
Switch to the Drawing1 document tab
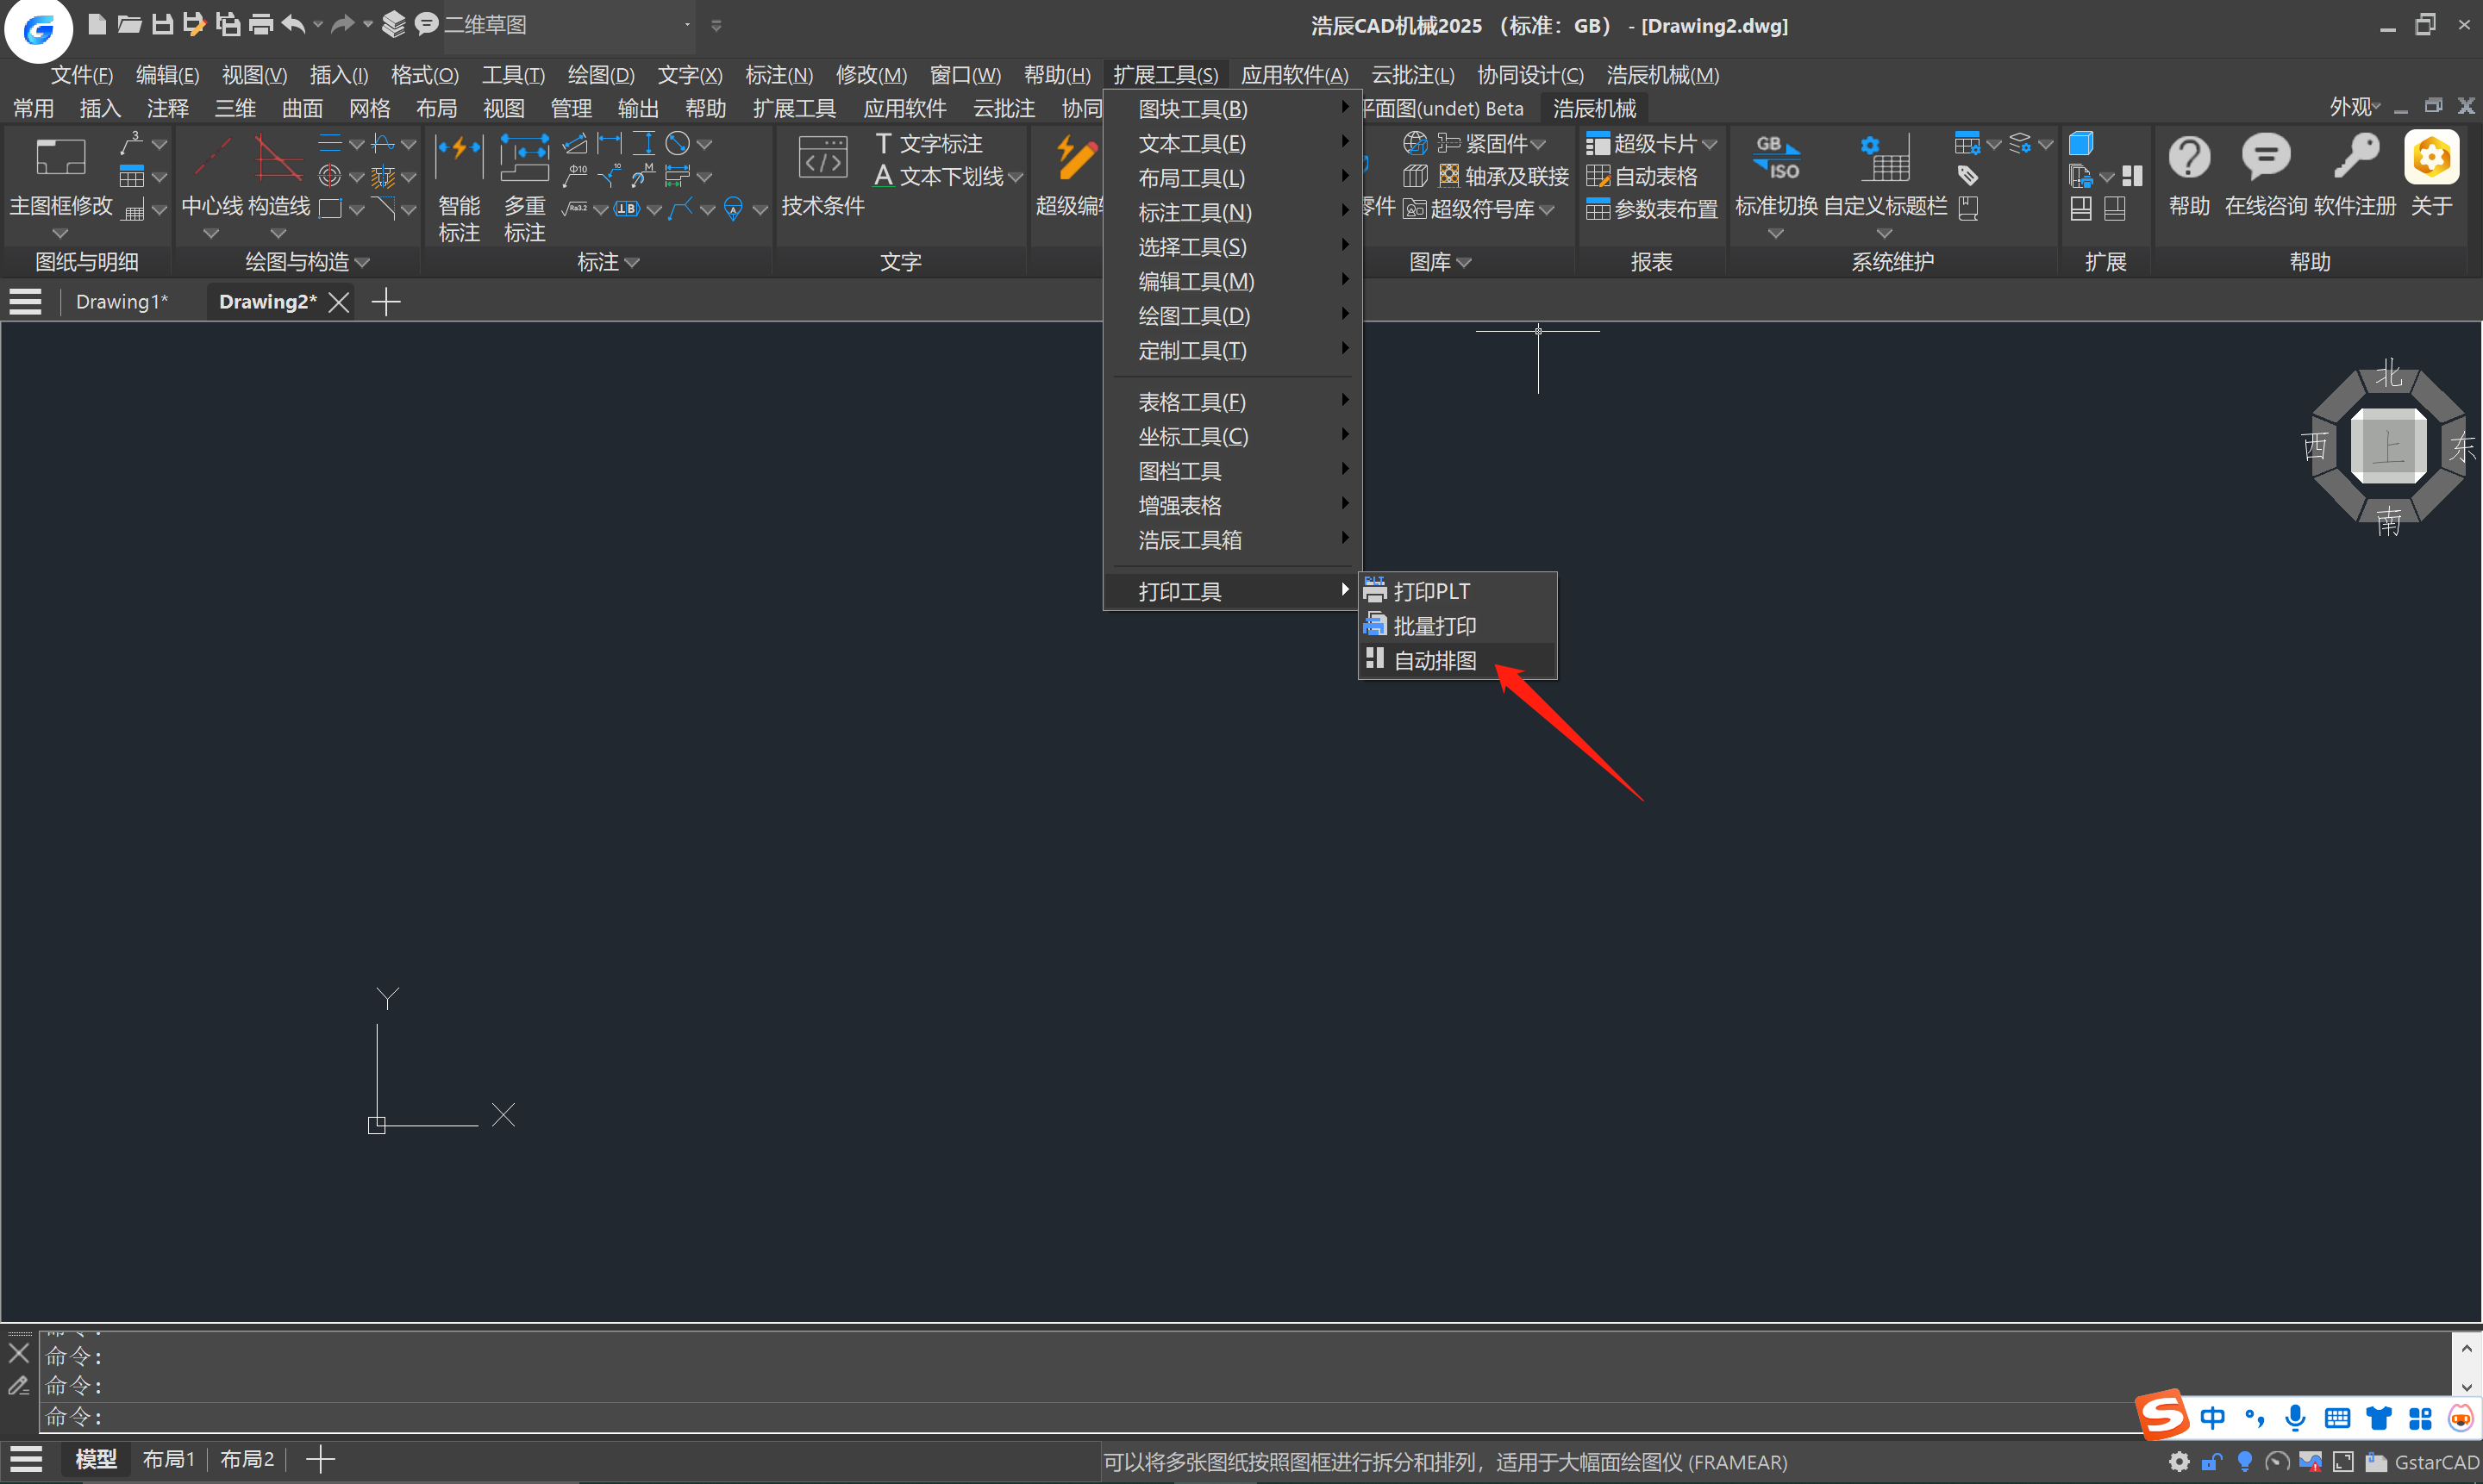pyautogui.click(x=121, y=302)
